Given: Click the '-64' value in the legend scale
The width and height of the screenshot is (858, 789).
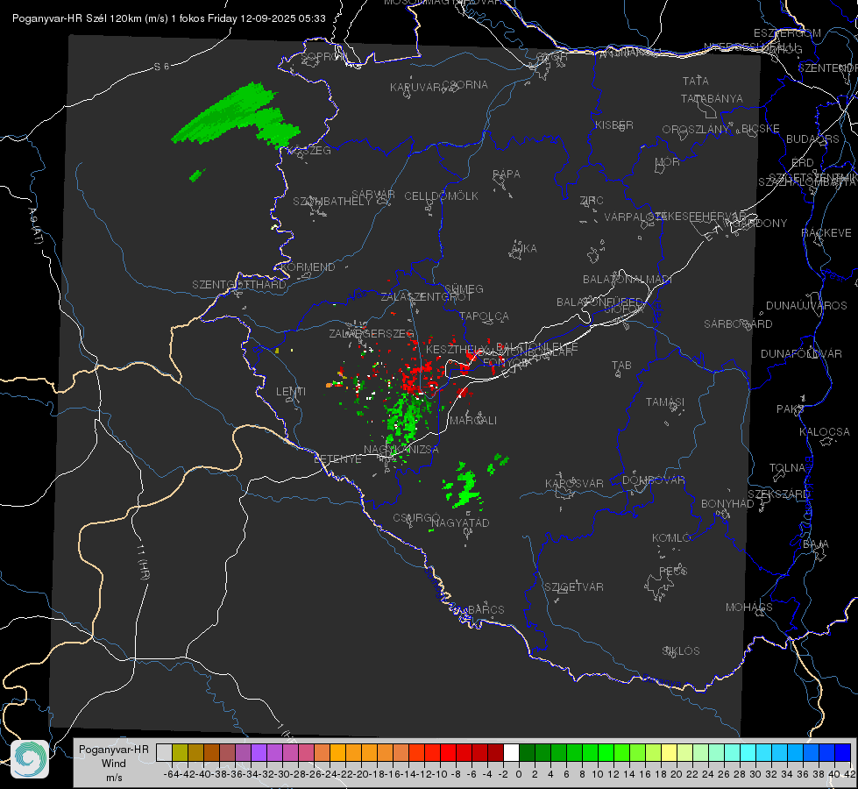Looking at the screenshot, I should coord(172,774).
